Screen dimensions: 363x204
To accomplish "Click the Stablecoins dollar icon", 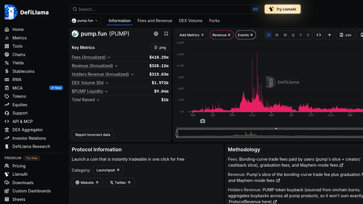I will pyautogui.click(x=7, y=71).
